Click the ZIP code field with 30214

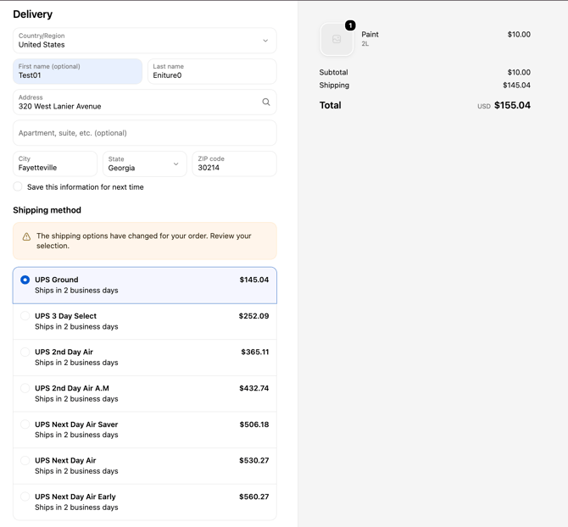click(x=234, y=164)
